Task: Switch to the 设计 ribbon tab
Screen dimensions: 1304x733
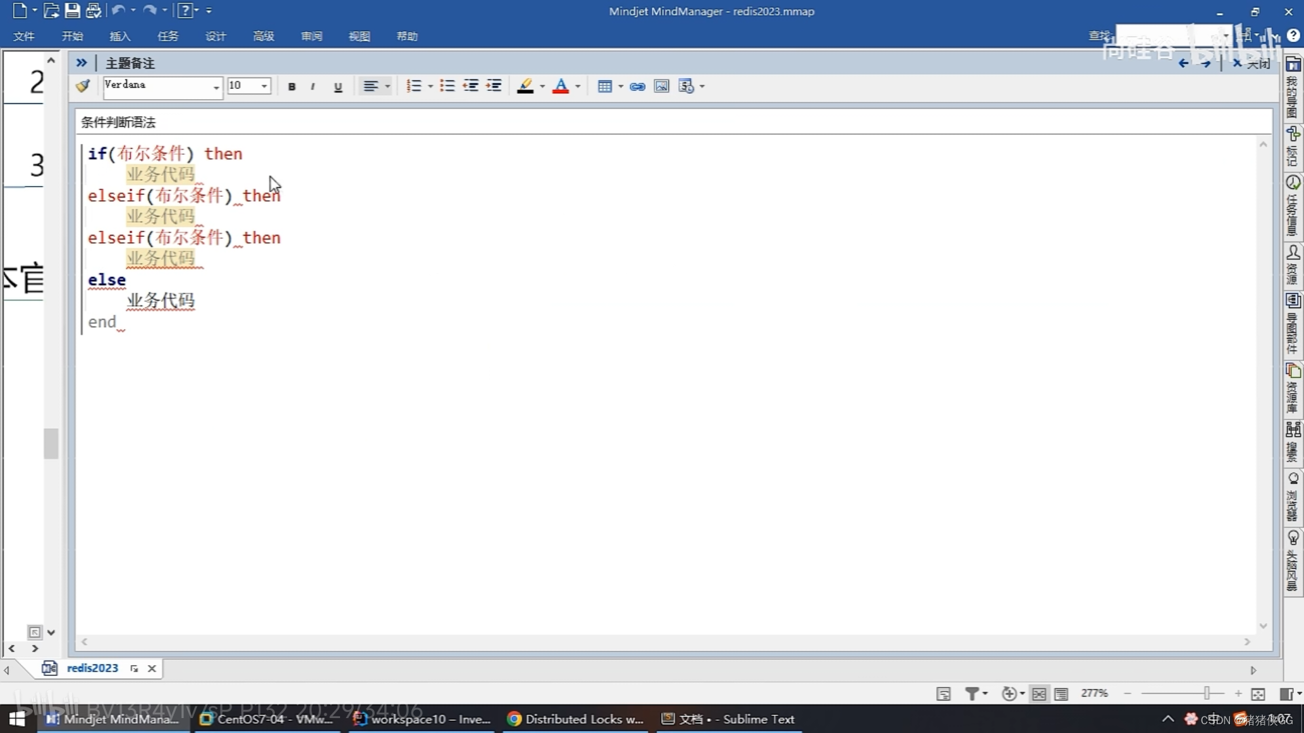Action: tap(216, 36)
